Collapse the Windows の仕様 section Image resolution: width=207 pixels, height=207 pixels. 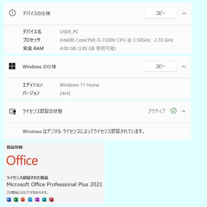coord(184,67)
